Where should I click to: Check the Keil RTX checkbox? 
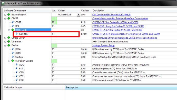click(53, 34)
